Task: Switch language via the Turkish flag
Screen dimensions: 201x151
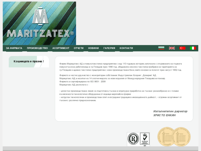Action: tap(182, 48)
